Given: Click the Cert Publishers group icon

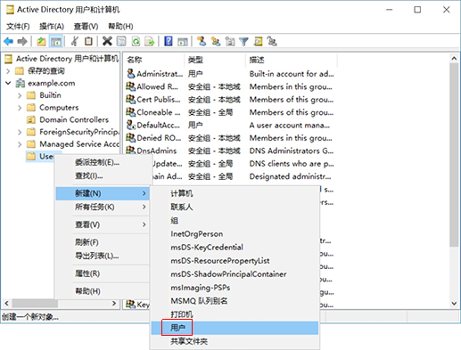Looking at the screenshot, I should (131, 99).
